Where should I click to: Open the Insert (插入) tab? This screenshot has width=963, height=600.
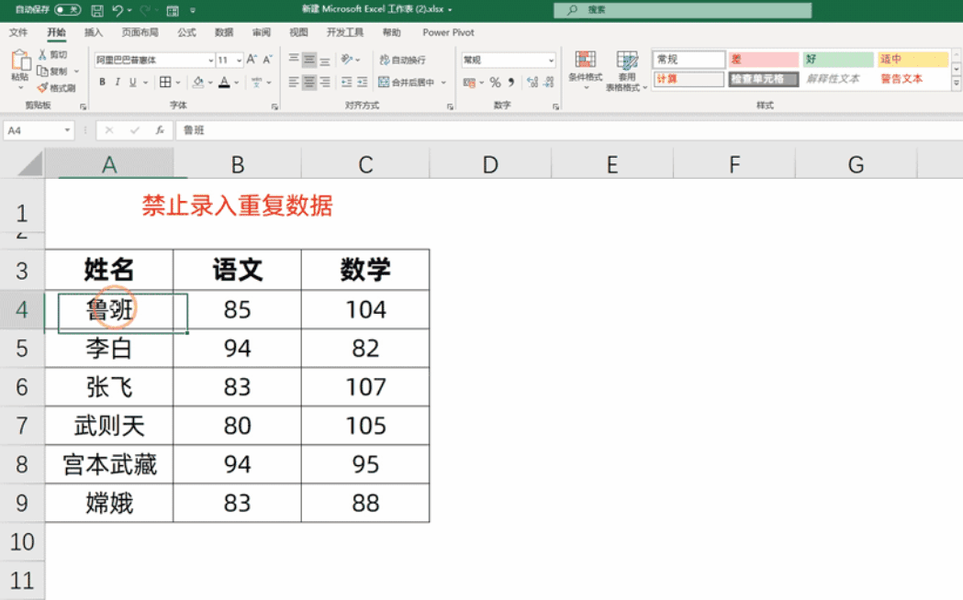click(x=94, y=32)
